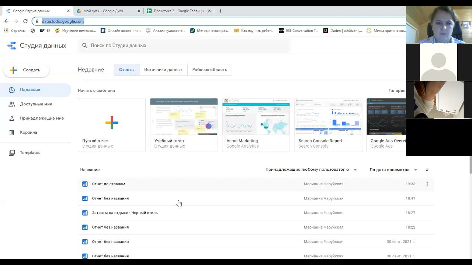Screen dimensions: 472x265
Task: Switch to the Отчеты tab
Action: (126, 70)
